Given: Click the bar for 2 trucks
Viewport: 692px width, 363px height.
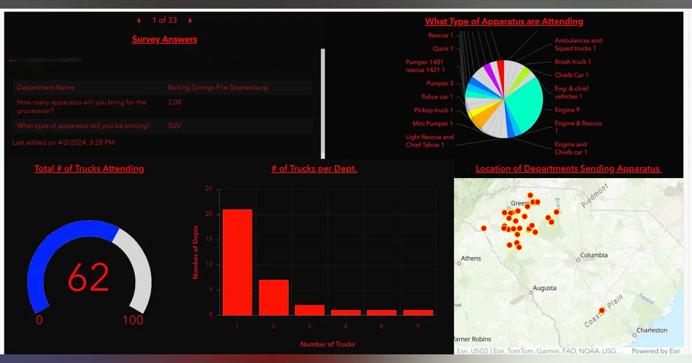Looking at the screenshot, I should (274, 297).
